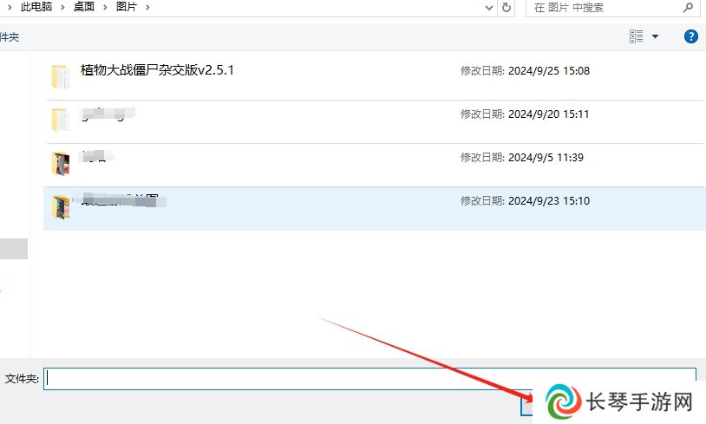This screenshot has width=706, height=424.
Task: Expand the view options dropdown arrow
Action: point(655,36)
